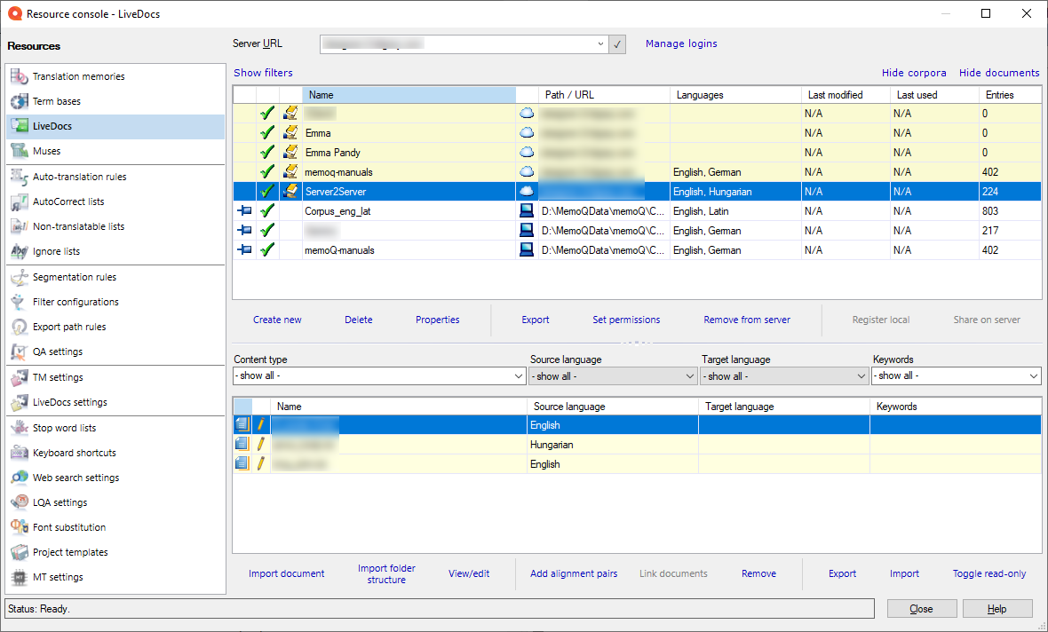Select Web search settings icon

20,478
